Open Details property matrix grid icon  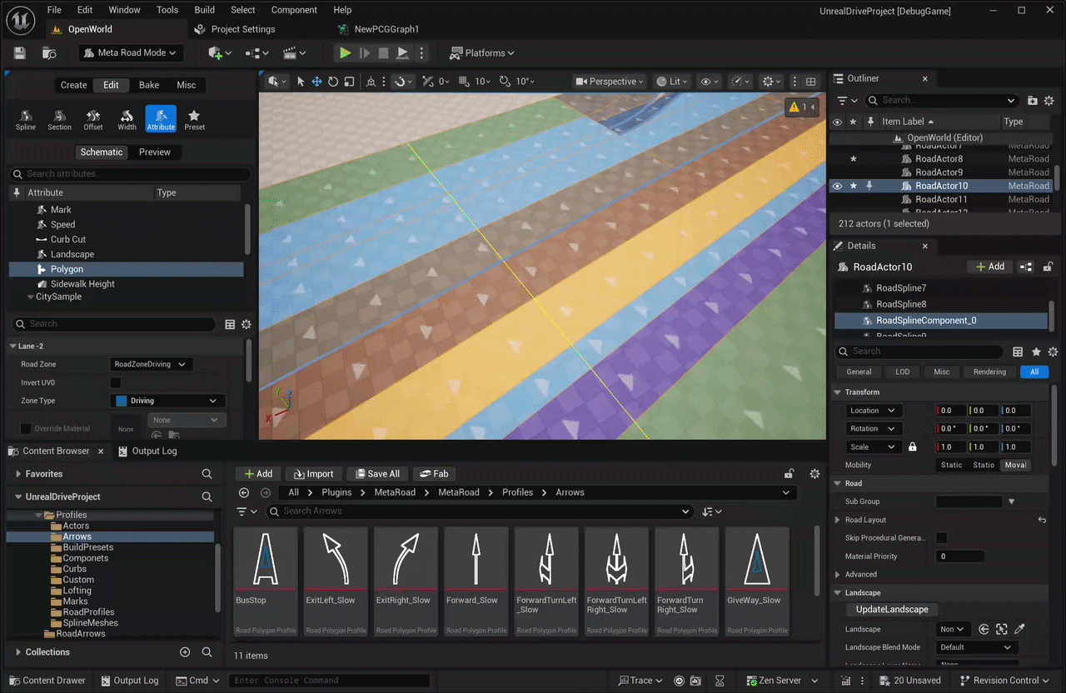click(x=1018, y=351)
